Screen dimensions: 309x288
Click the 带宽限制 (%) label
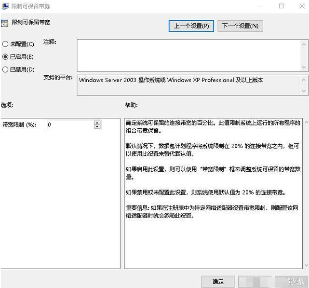coord(19,124)
